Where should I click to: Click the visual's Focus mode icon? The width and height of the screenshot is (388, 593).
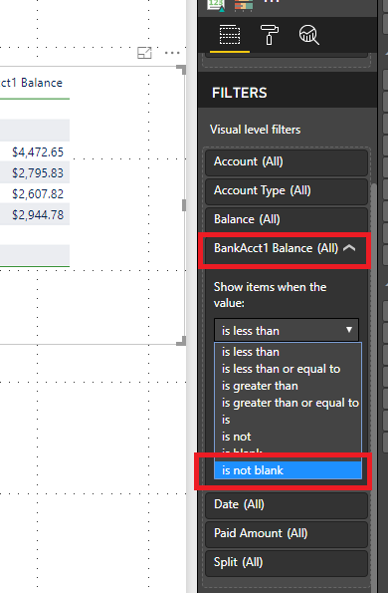(x=144, y=53)
